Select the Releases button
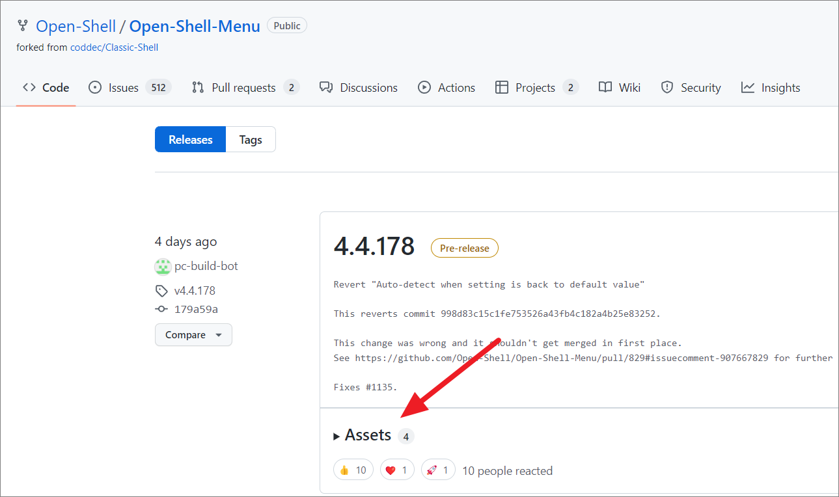839x497 pixels. (x=190, y=139)
